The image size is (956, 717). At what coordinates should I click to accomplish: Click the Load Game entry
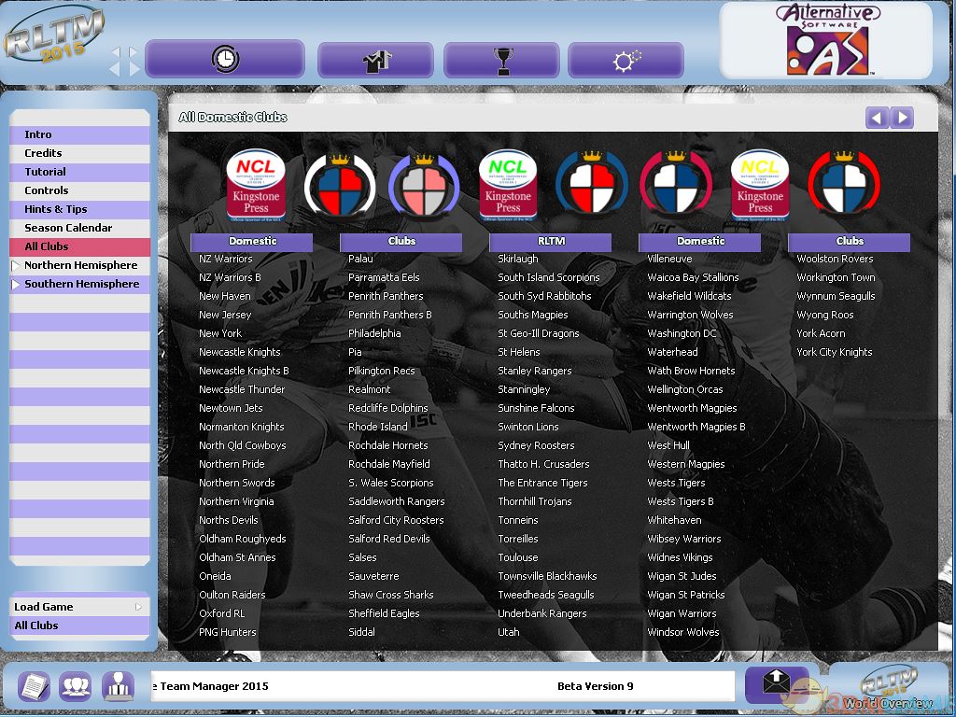(79, 607)
